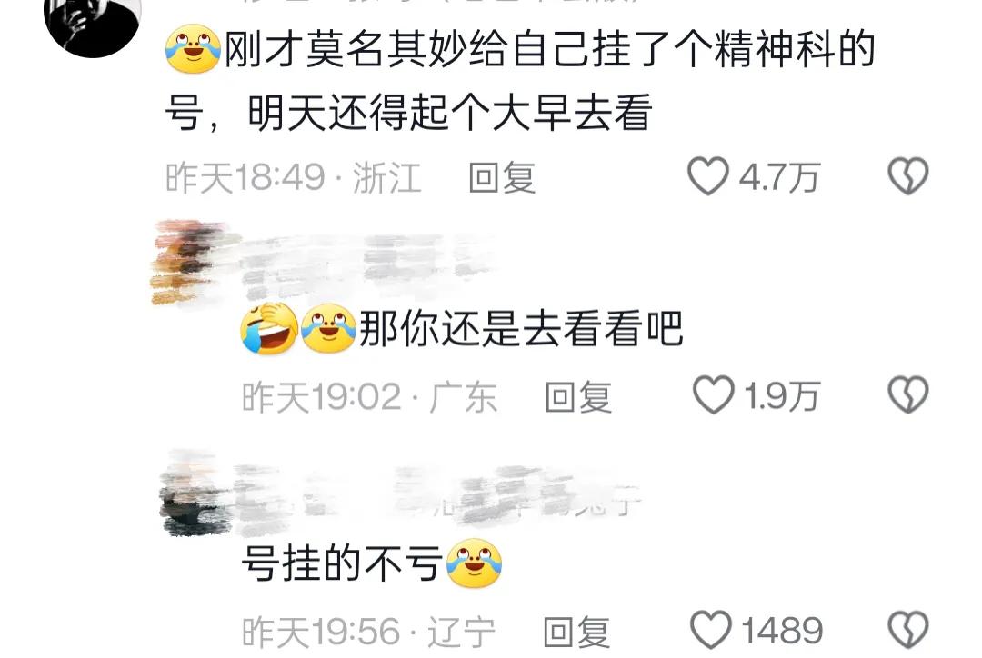The image size is (982, 658).
Task: Tap broken heart on the 辽宁 reply
Action: coord(908,630)
